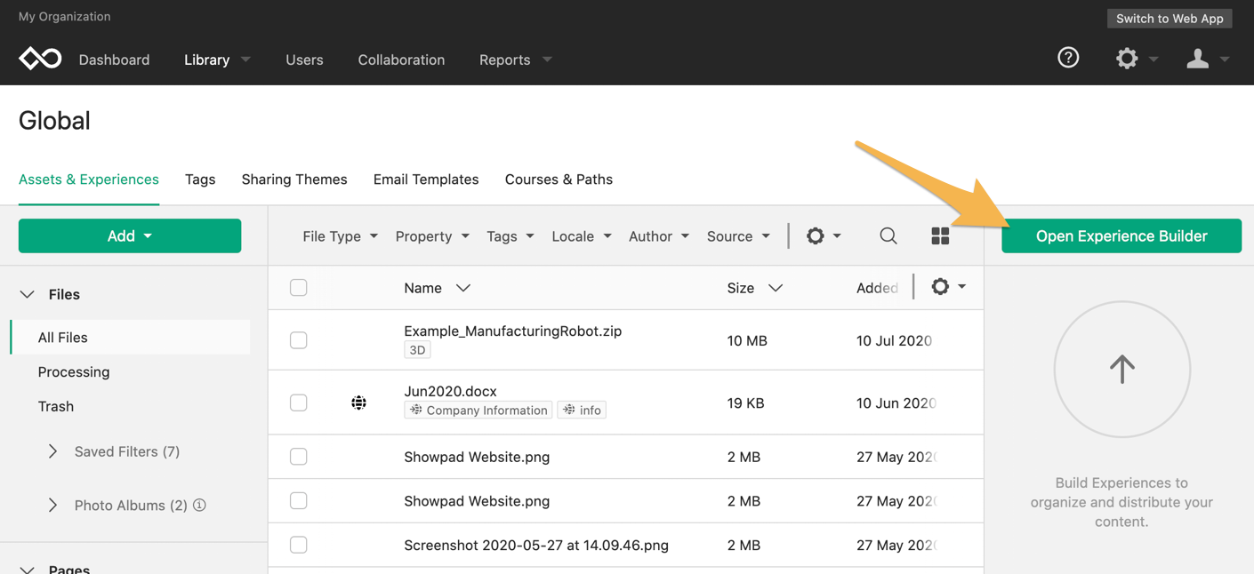Open the Users page
The width and height of the screenshot is (1254, 574).
click(304, 60)
